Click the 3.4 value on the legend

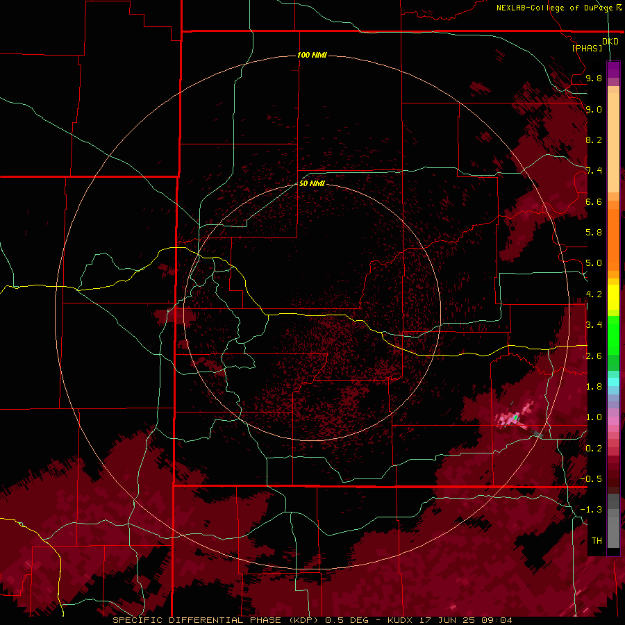point(594,325)
